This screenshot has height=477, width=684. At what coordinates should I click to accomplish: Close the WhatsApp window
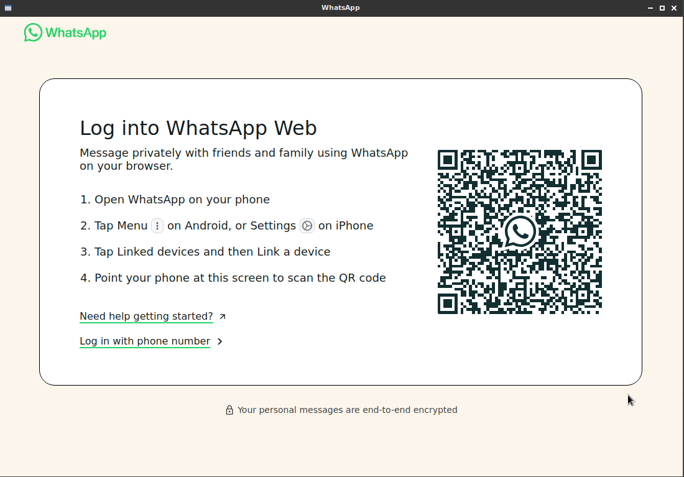pyautogui.click(x=674, y=8)
